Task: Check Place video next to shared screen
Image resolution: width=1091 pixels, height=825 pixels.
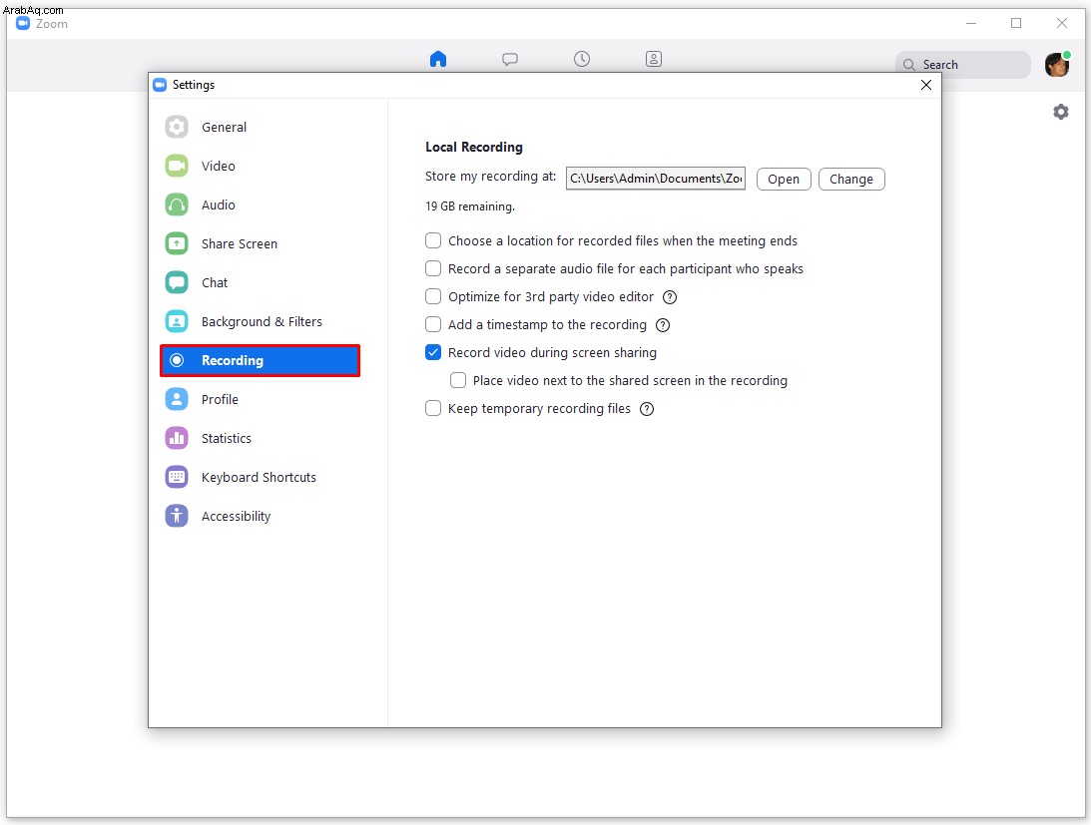Action: (458, 380)
